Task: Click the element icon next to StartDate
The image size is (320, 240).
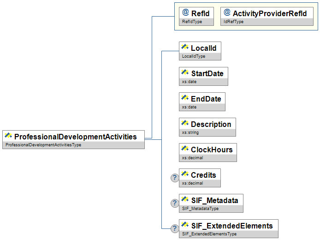Action: (x=185, y=73)
